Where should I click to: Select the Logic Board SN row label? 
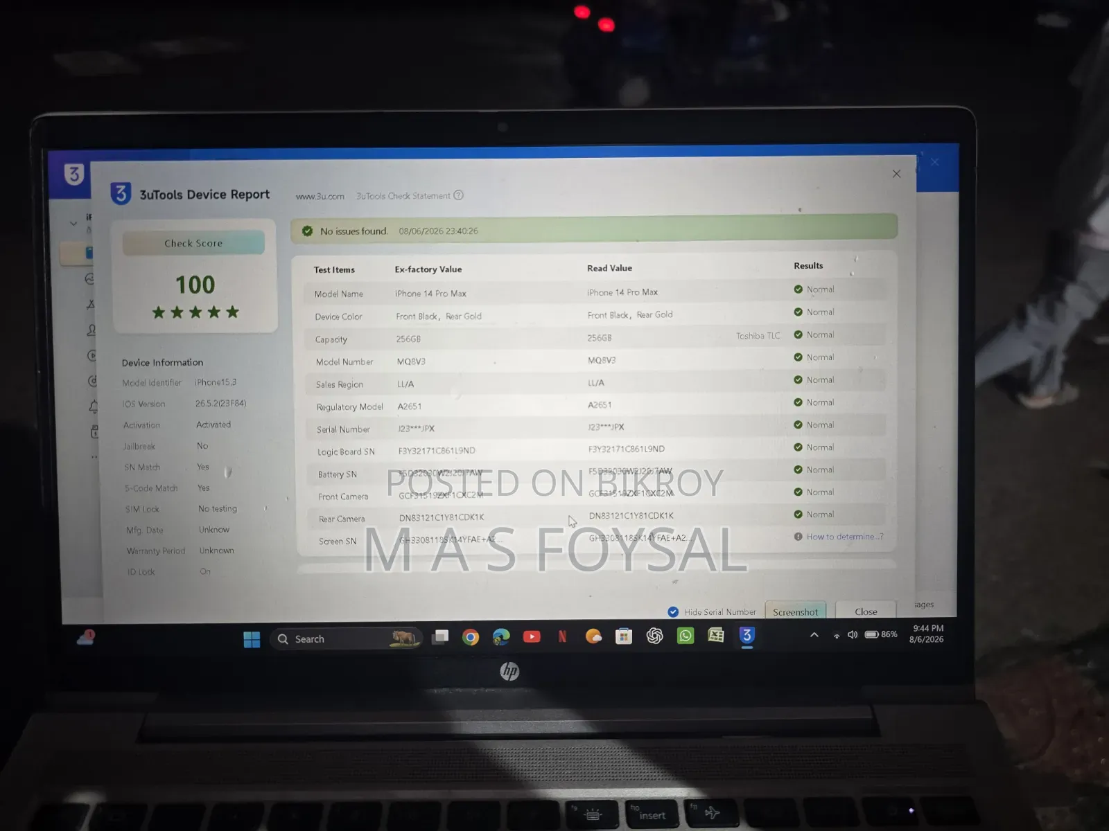click(x=346, y=452)
